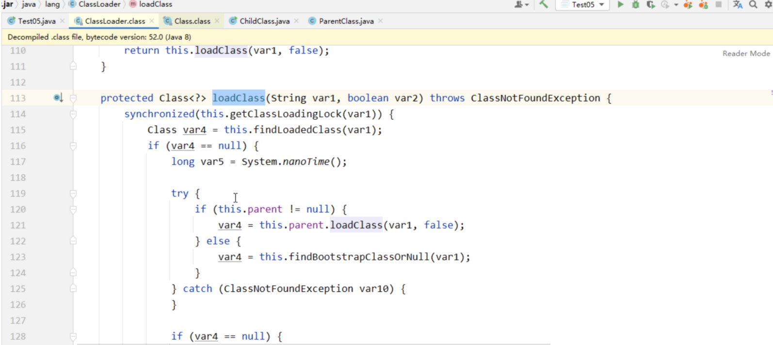Click the 'lang' breadcrumb segment
The height and width of the screenshot is (345, 773).
pos(52,4)
